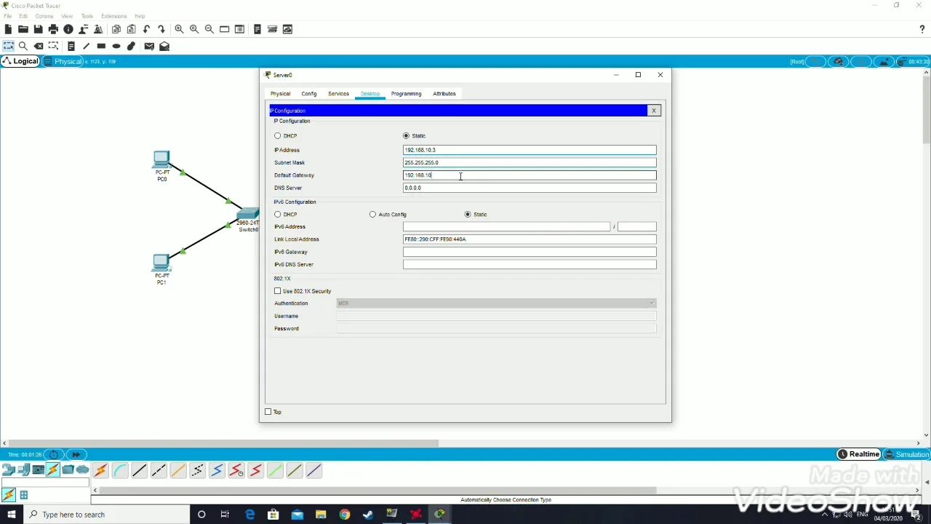
Task: Select IPv4 DHCP radio button
Action: [278, 135]
